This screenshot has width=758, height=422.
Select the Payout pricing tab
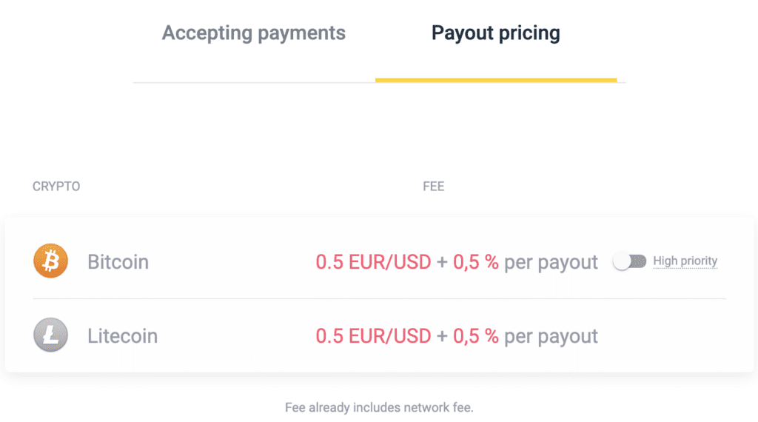point(496,33)
